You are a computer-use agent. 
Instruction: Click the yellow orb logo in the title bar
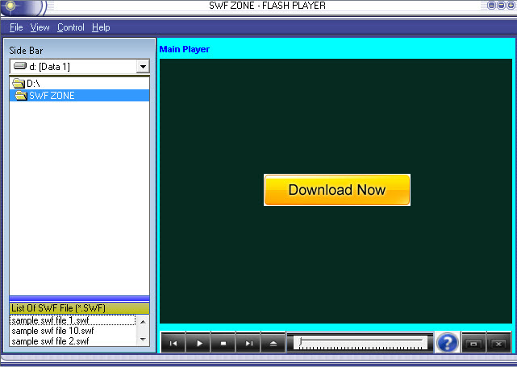tap(10, 6)
